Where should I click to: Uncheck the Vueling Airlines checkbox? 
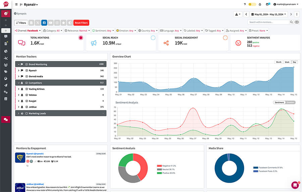[x=27, y=89]
